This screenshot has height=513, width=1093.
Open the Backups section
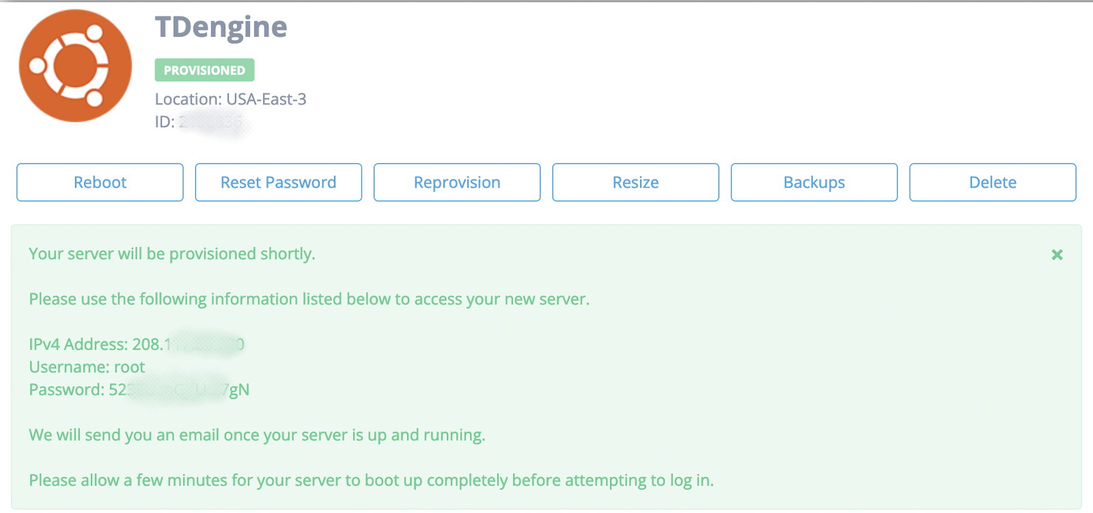814,182
